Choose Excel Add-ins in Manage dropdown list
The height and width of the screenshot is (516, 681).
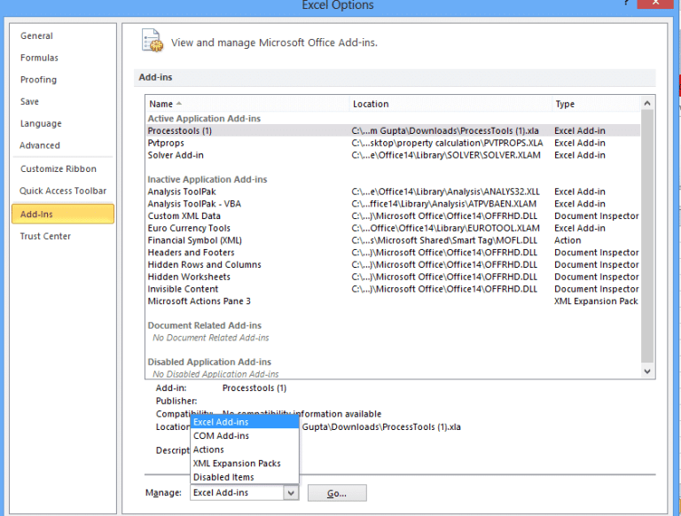coord(245,422)
